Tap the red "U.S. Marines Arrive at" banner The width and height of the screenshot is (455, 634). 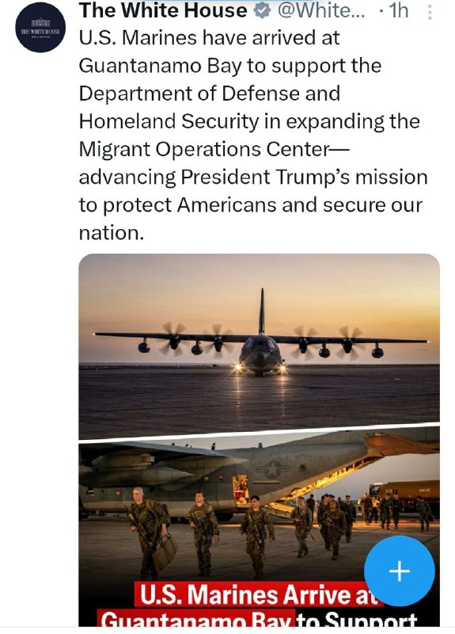(259, 595)
